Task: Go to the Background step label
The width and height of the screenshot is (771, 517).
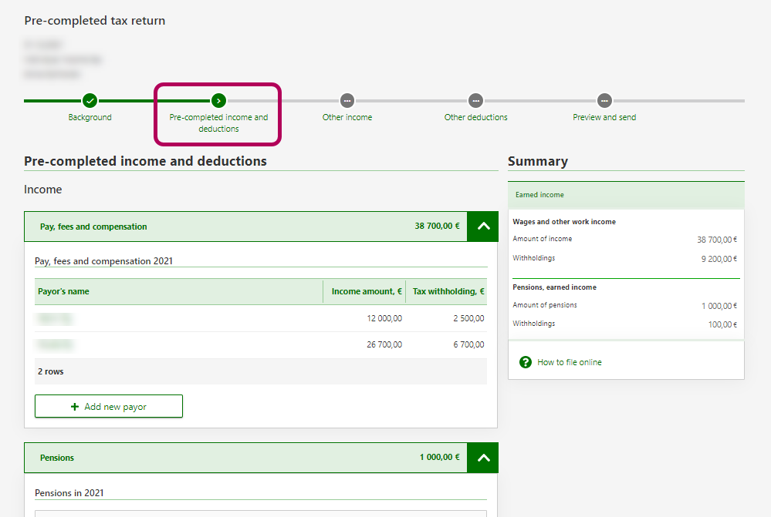Action: coord(90,118)
